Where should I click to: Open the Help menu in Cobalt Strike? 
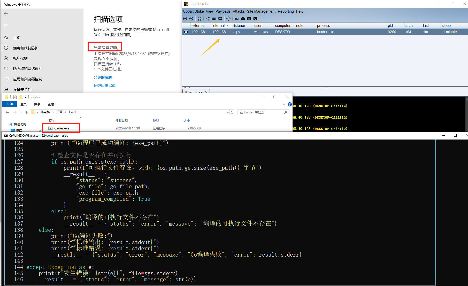[300, 11]
